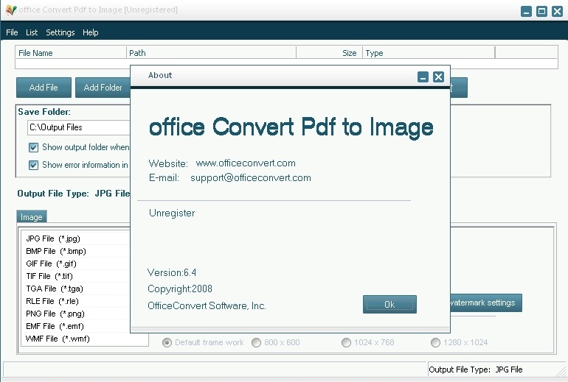Close the main application window

pyautogui.click(x=557, y=12)
